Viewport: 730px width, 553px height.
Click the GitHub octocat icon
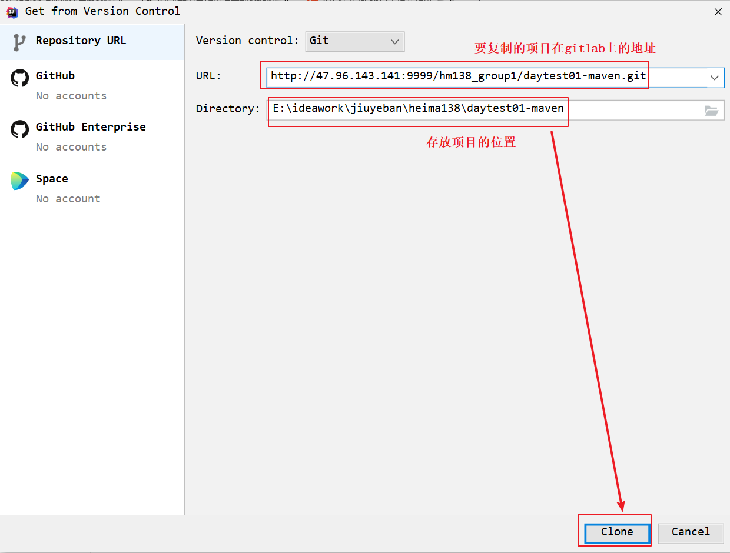[x=19, y=78]
